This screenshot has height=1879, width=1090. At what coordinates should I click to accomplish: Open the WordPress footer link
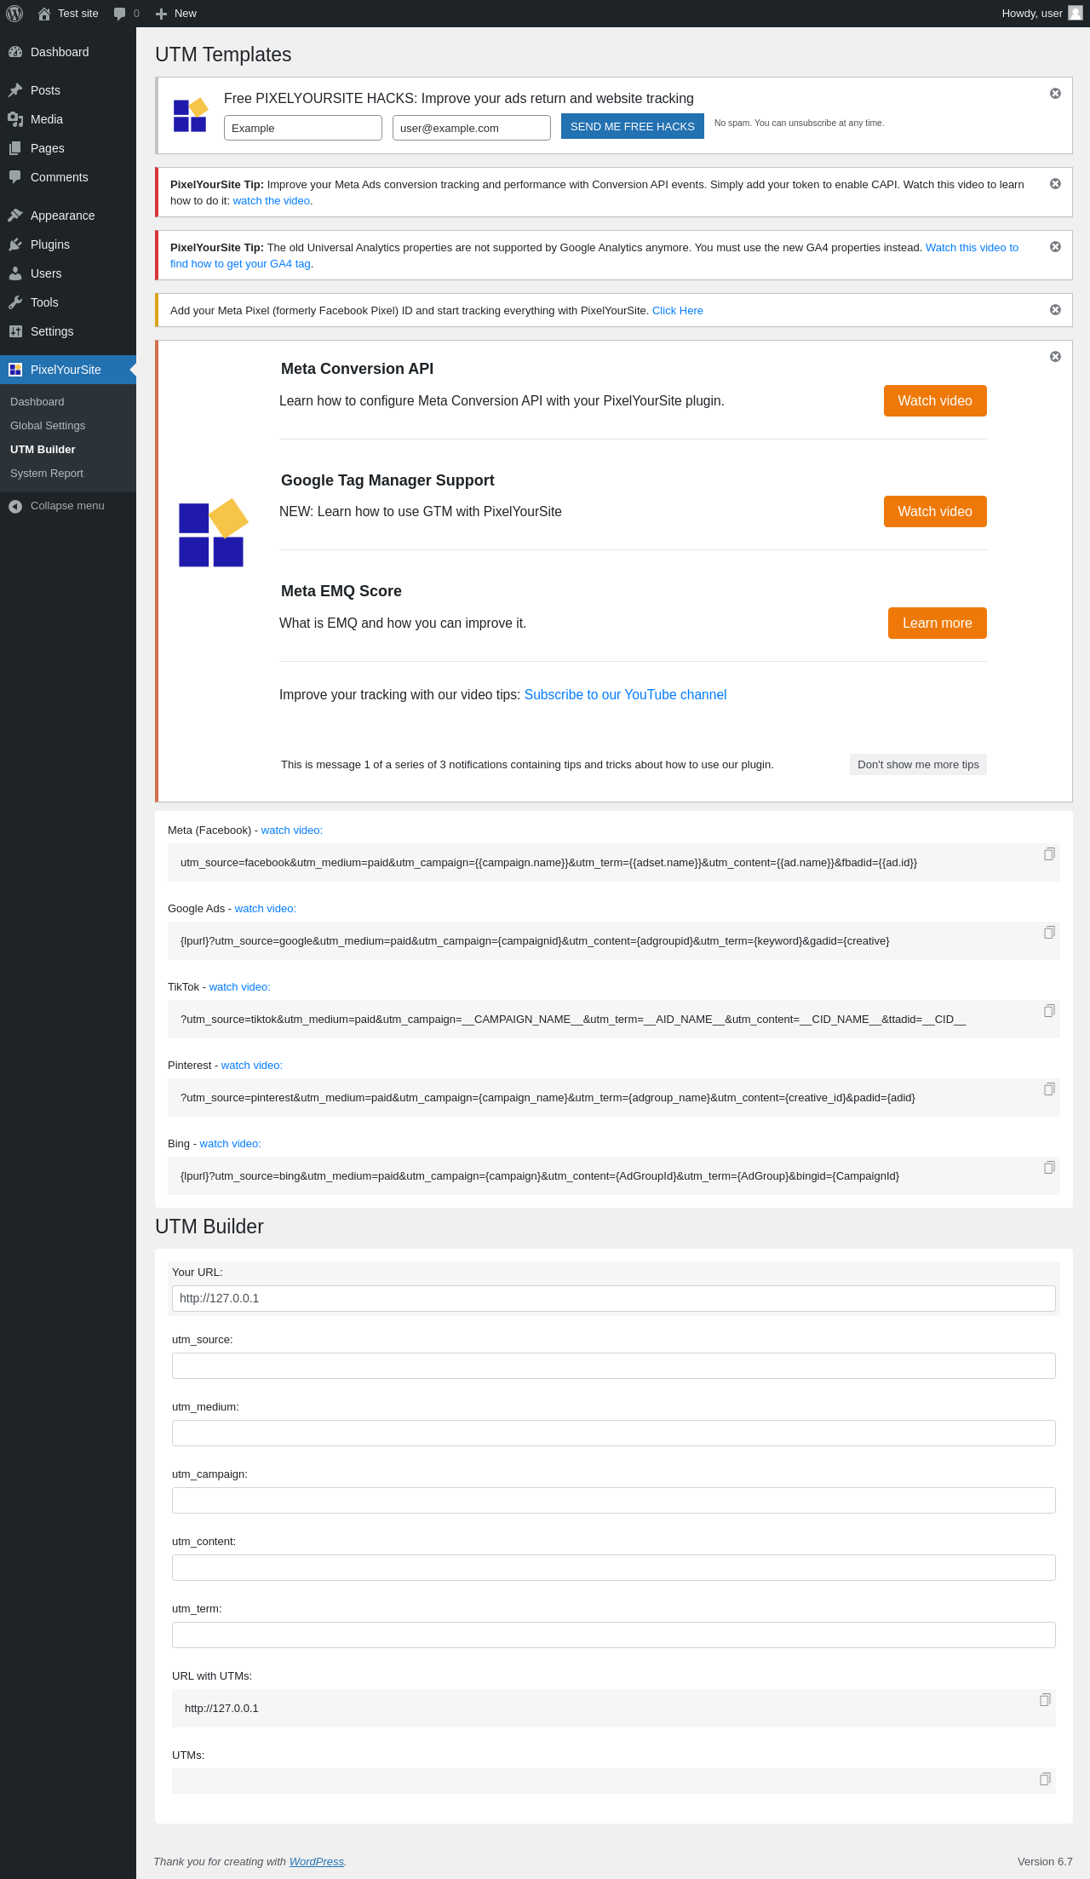(317, 1862)
